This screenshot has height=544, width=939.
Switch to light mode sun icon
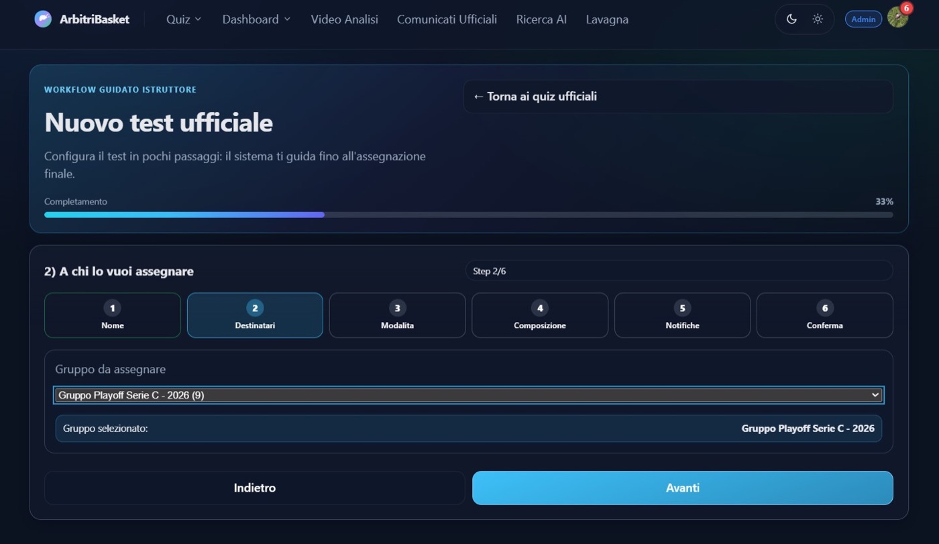click(x=818, y=19)
